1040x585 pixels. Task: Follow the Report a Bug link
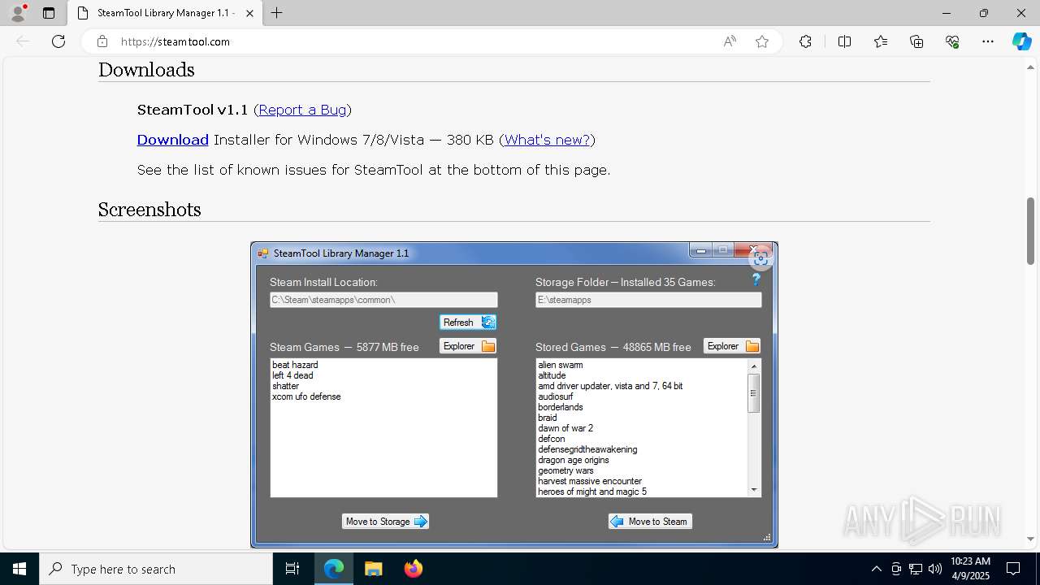(x=302, y=110)
